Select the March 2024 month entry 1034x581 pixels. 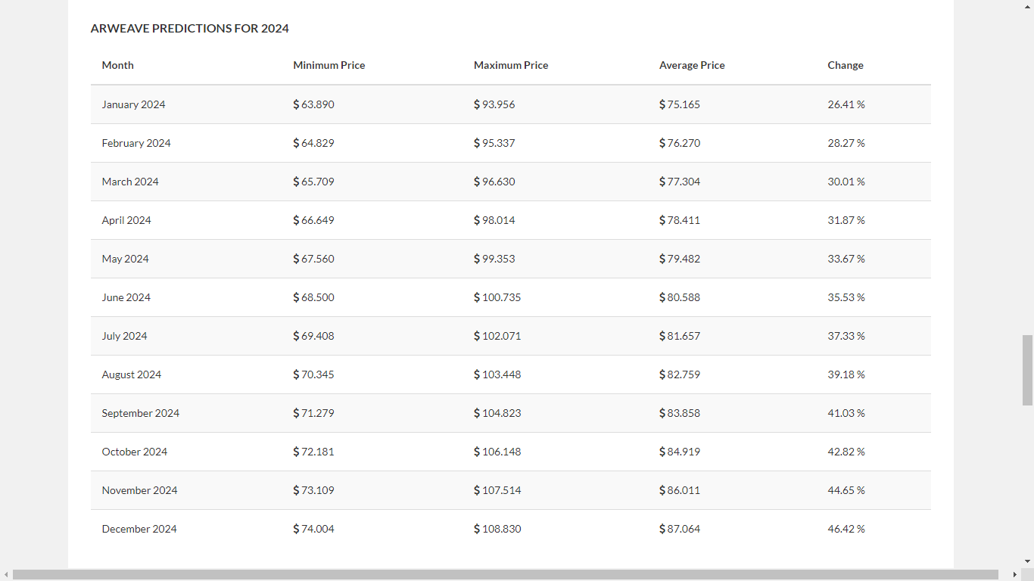(x=130, y=182)
